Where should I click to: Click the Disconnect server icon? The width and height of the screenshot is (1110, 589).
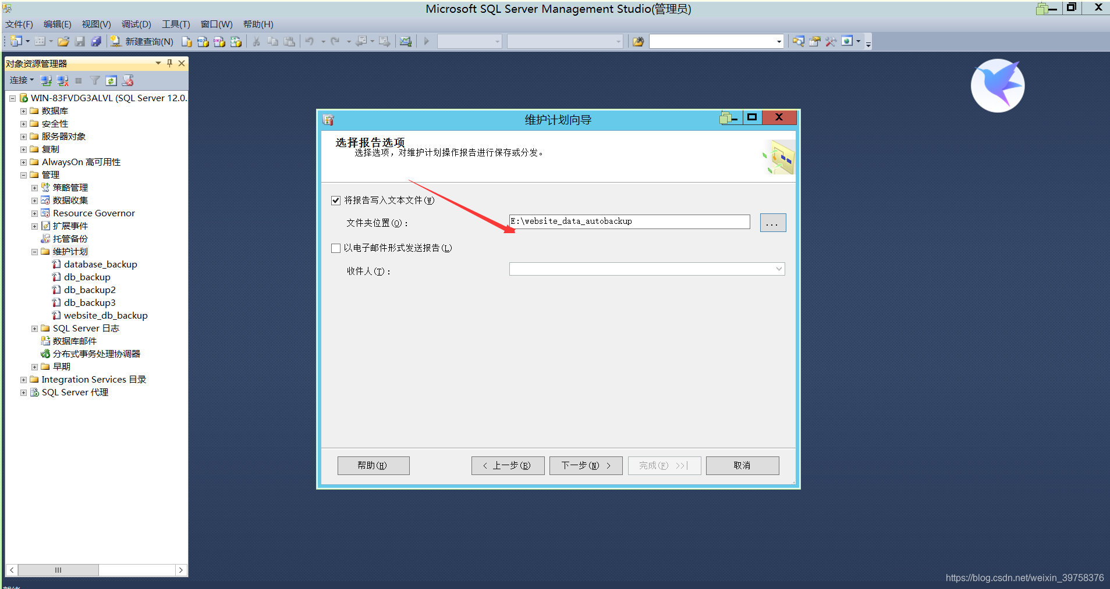click(63, 80)
